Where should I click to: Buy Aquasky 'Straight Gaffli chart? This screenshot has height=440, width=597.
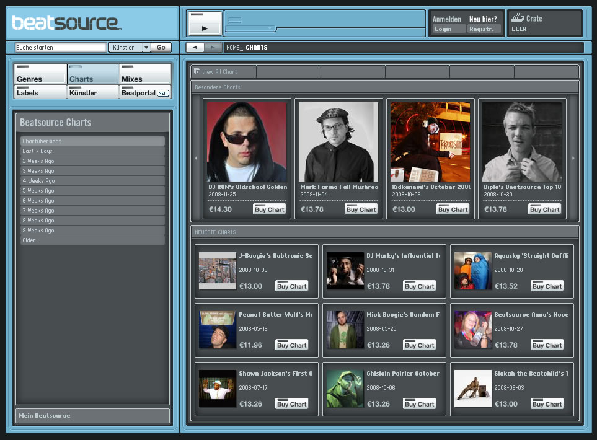(547, 286)
